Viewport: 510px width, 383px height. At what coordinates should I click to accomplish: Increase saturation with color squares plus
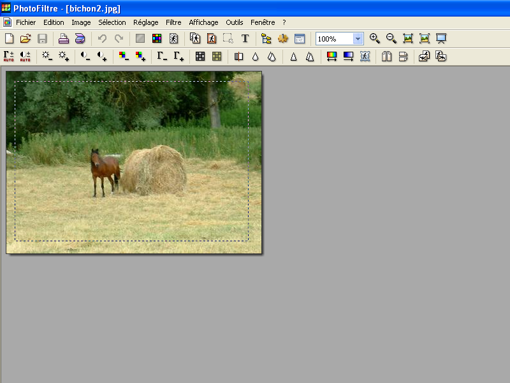click(140, 56)
